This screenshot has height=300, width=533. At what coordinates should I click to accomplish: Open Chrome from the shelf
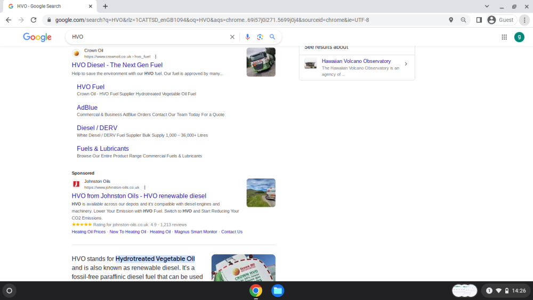click(x=256, y=291)
